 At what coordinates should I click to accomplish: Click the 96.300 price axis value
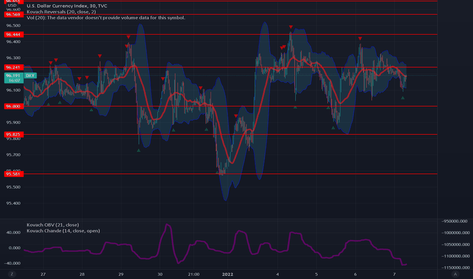13,58
